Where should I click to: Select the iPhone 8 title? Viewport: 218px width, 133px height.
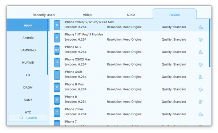point(70,97)
